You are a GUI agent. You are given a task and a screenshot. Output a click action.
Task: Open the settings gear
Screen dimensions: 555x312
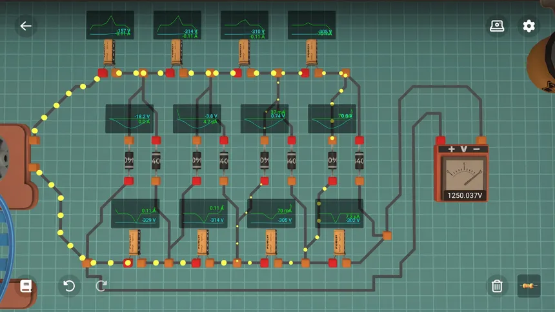point(529,26)
